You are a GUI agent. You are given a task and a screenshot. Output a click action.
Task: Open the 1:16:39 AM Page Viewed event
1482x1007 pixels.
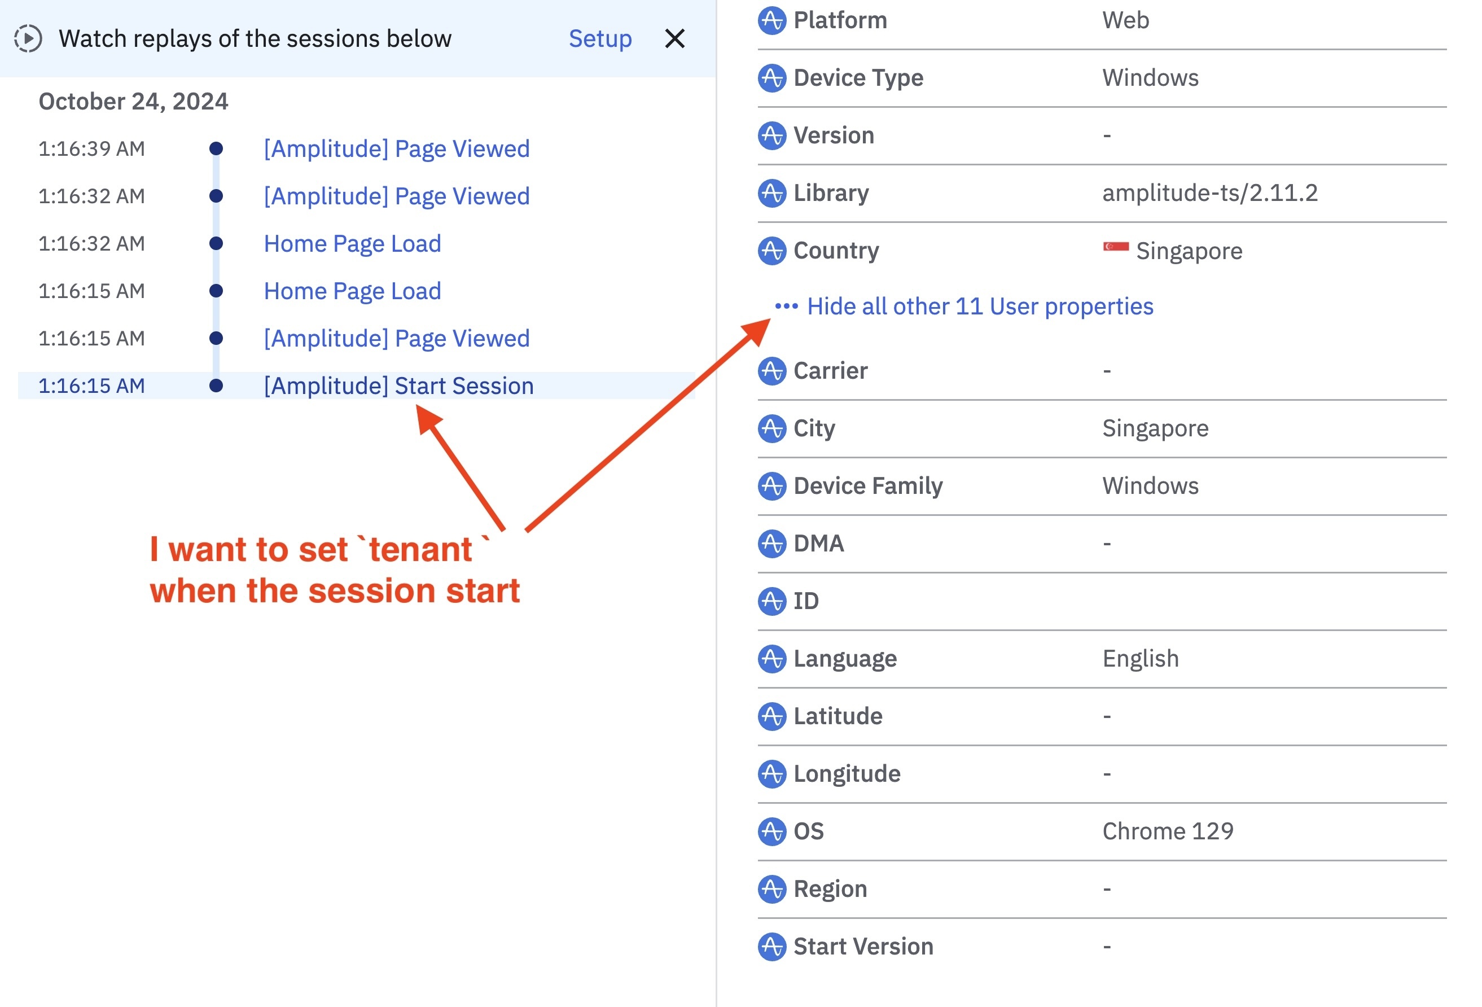coord(396,148)
